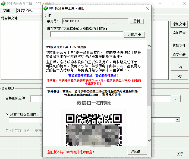The width and height of the screenshot is (189, 159).
Task: Click the 'PPT拆分合并工具 1.85 试用版' heading
Action: (x=66, y=47)
